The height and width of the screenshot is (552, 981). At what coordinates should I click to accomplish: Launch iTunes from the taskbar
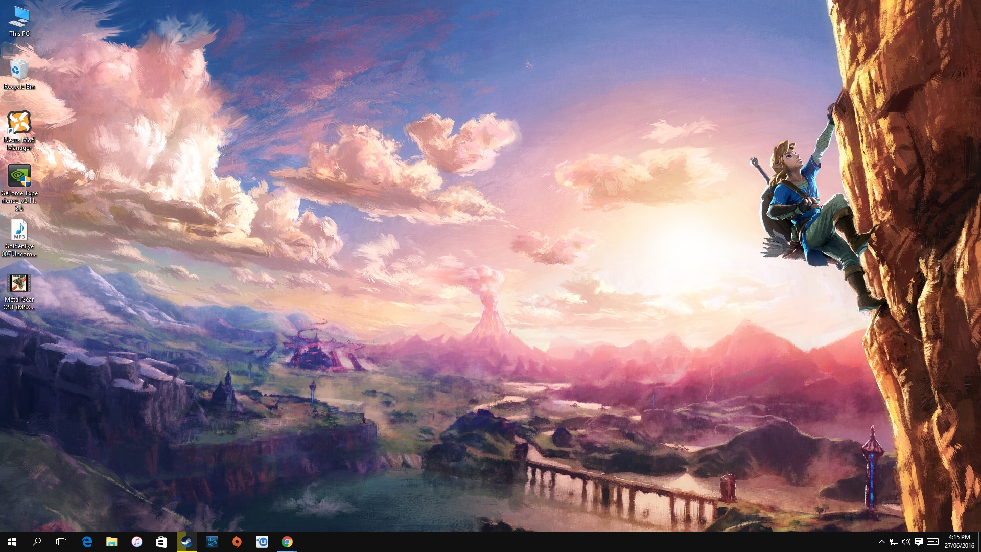coord(136,542)
